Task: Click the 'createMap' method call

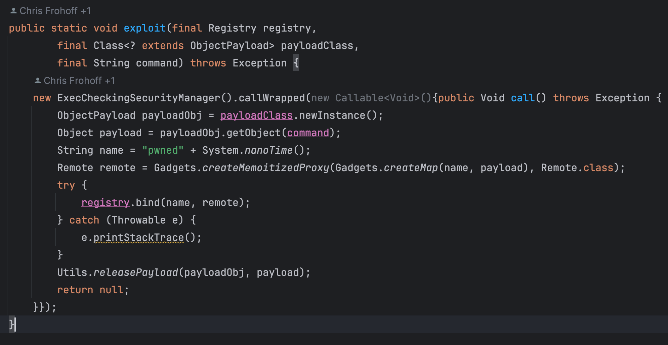Action: click(411, 168)
